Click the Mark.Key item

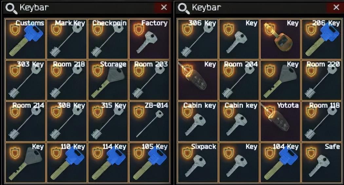[x=67, y=39]
